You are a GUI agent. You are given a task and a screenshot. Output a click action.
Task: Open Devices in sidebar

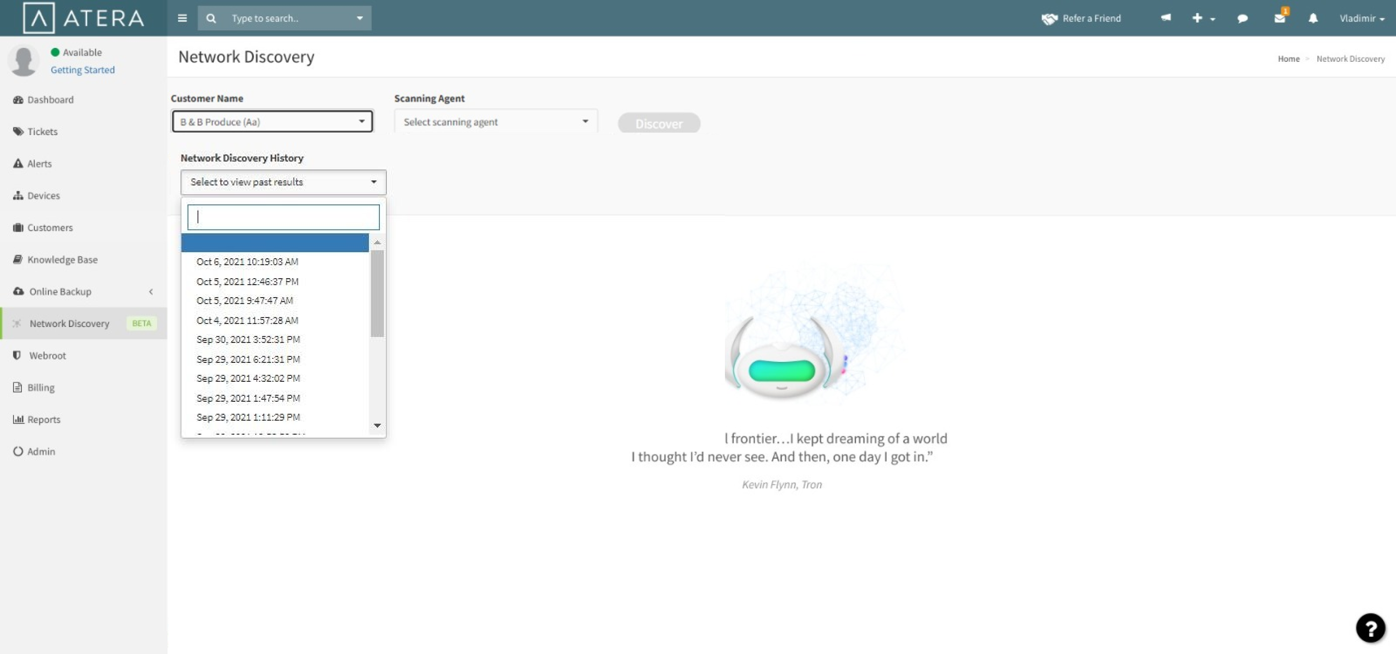click(43, 195)
